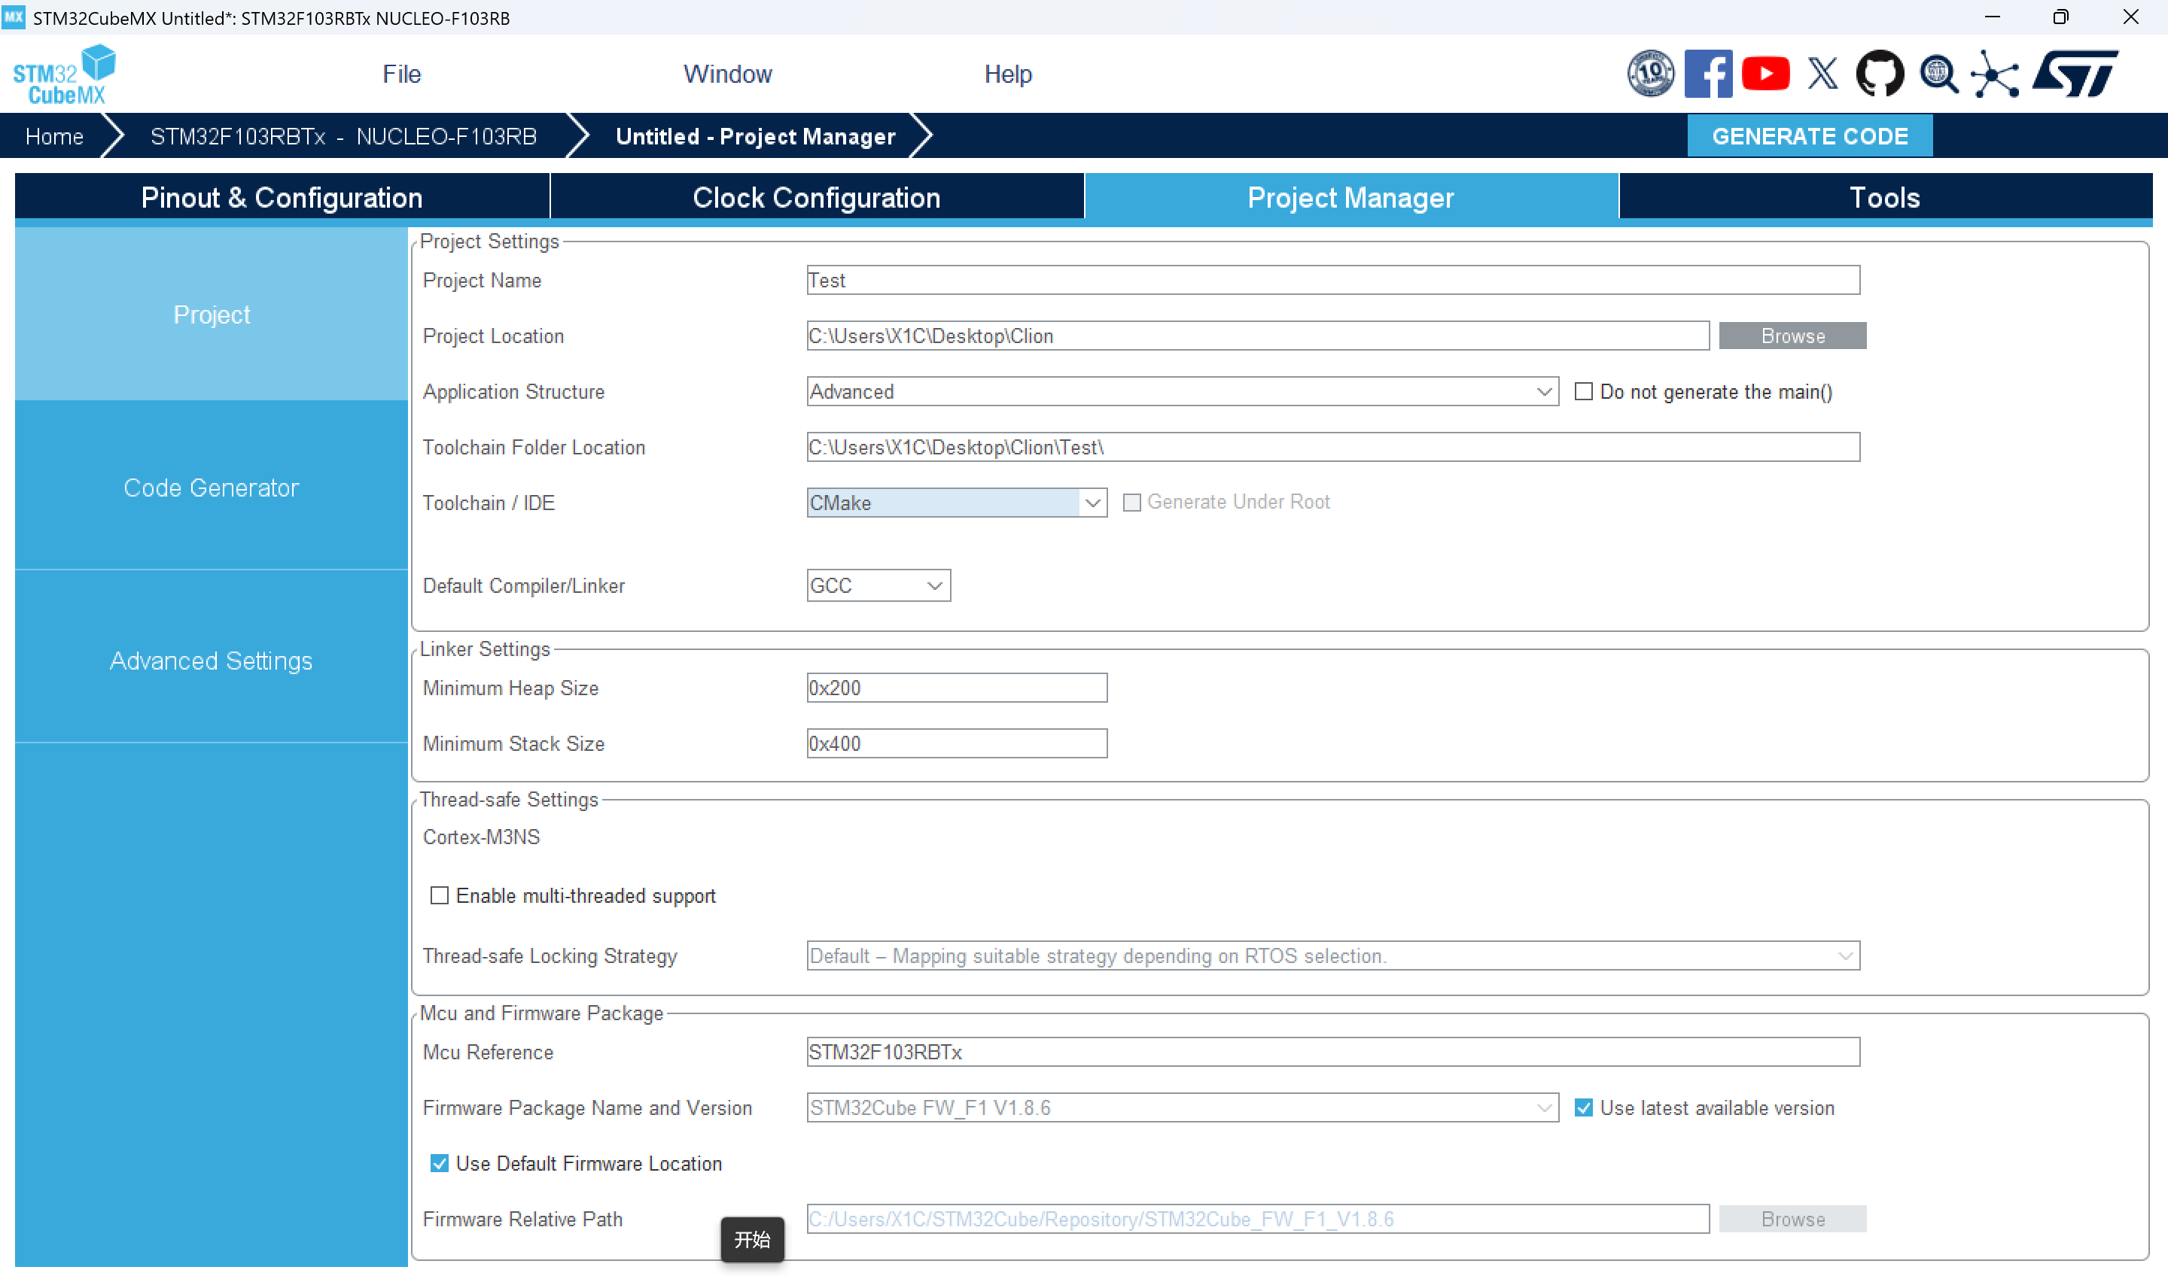Image resolution: width=2168 pixels, height=1282 pixels.
Task: Open Firmware Package Name and Version dropdown
Action: [1182, 1107]
